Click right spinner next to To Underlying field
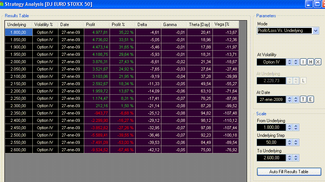Viewport: 325px width, 182px height. click(296, 158)
